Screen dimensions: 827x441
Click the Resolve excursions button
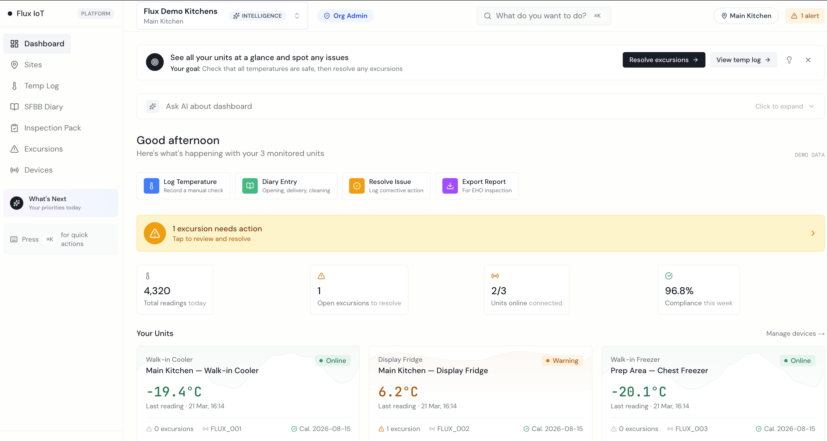click(x=664, y=60)
